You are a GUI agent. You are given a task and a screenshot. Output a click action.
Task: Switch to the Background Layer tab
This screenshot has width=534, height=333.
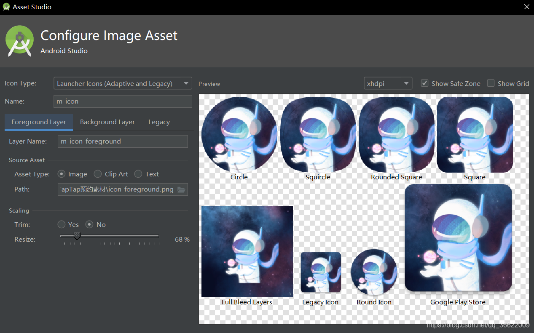(107, 122)
